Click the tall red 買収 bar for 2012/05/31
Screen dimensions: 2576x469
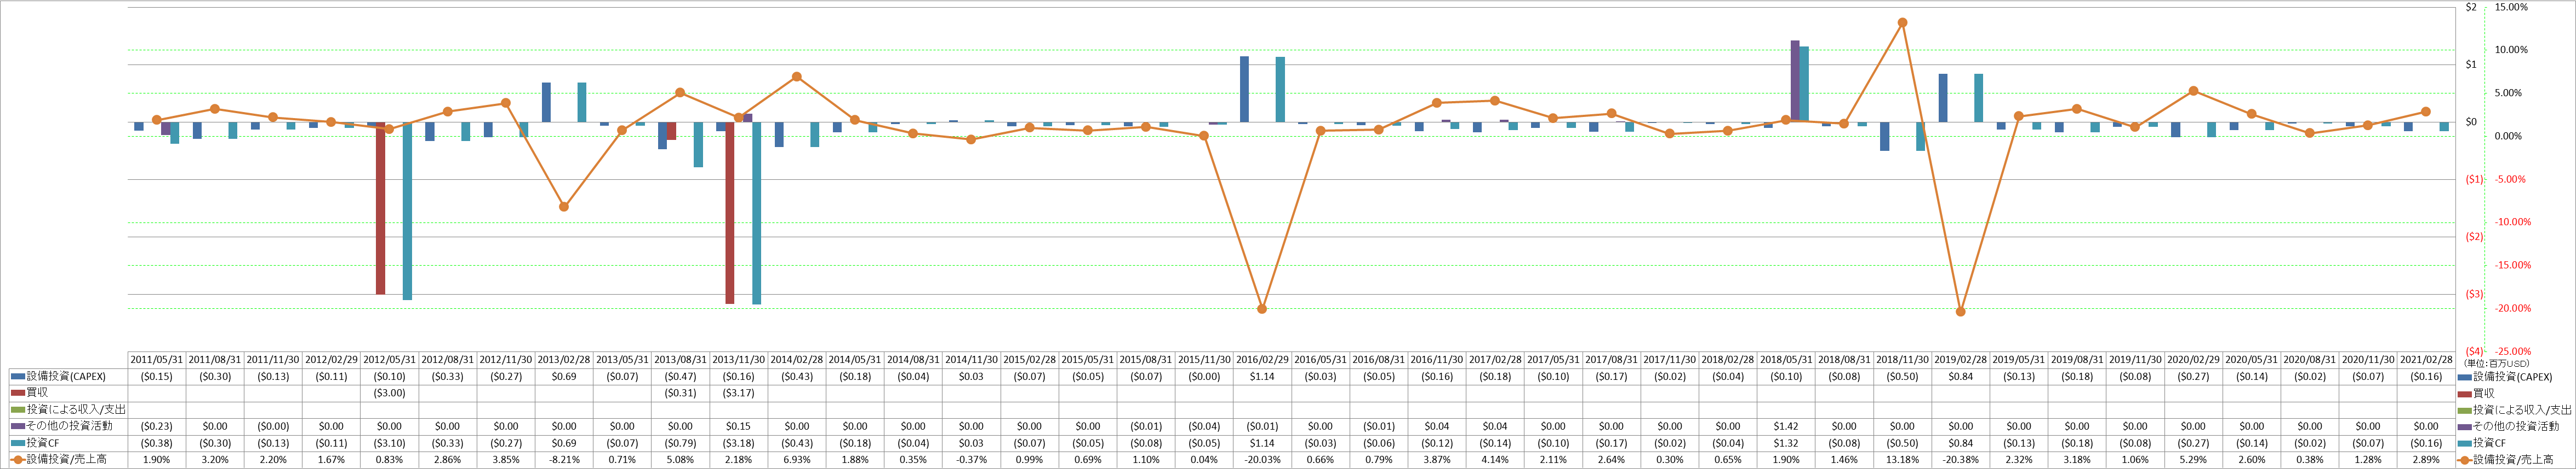coord(381,209)
